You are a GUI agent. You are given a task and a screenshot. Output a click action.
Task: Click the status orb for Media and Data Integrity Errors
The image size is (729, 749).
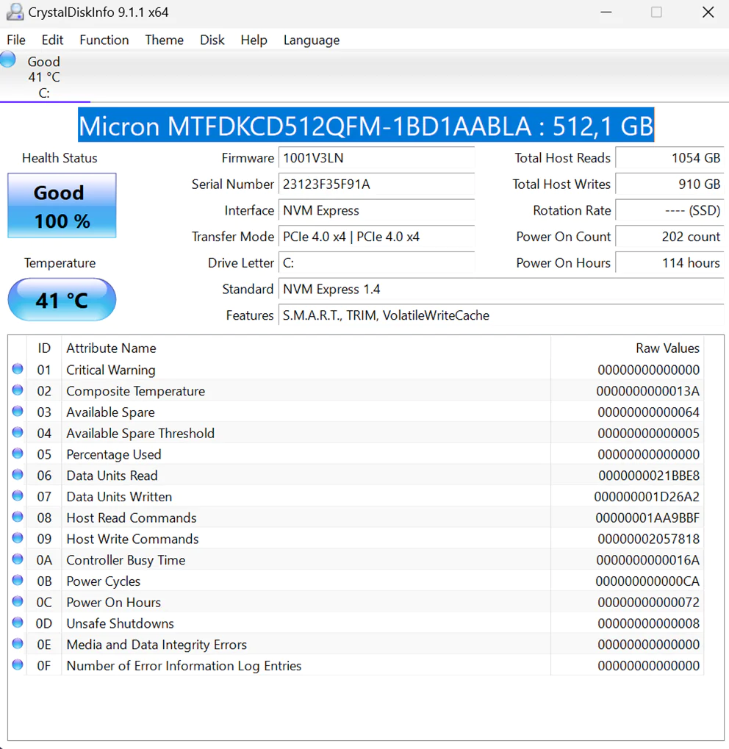[18, 643]
